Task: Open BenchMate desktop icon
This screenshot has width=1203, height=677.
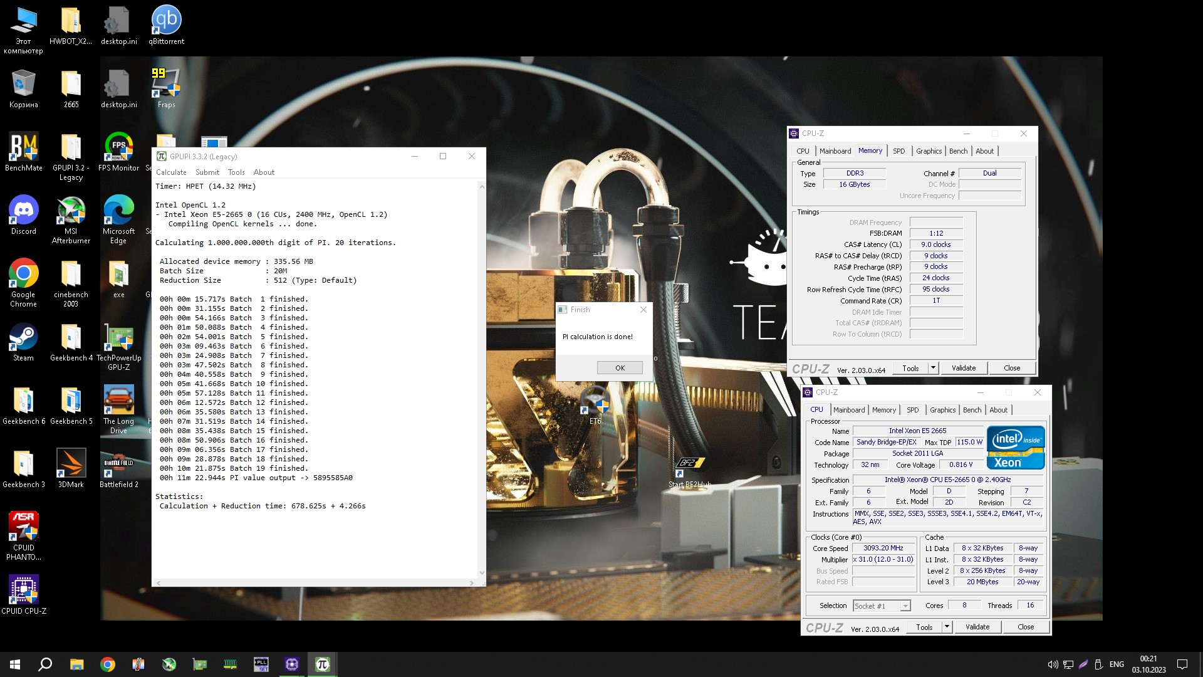Action: coord(24,151)
